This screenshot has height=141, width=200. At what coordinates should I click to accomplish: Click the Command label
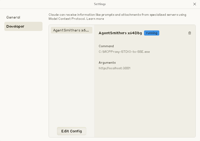coord(106,46)
